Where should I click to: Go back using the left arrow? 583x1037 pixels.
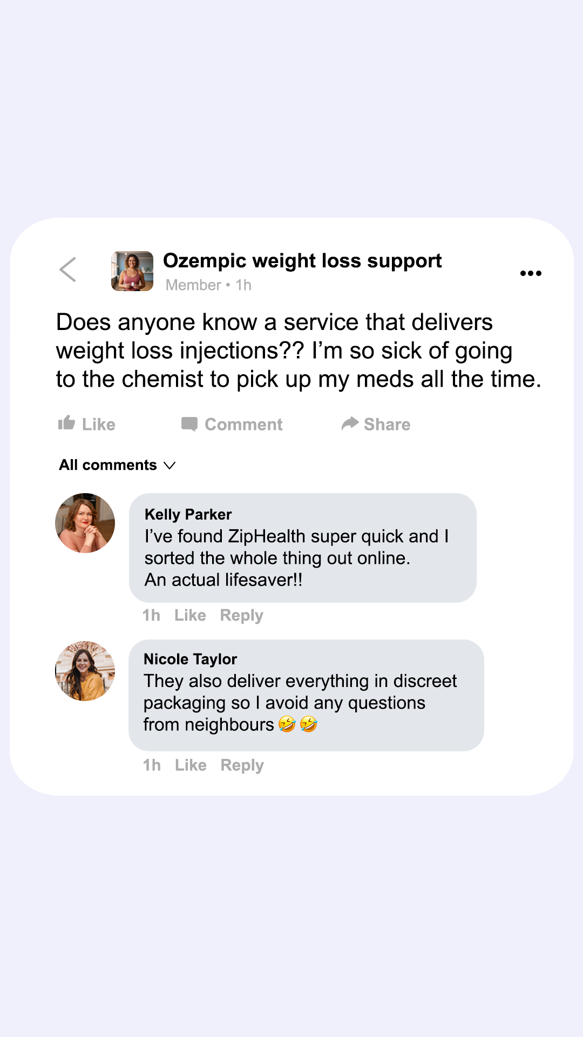pyautogui.click(x=68, y=270)
